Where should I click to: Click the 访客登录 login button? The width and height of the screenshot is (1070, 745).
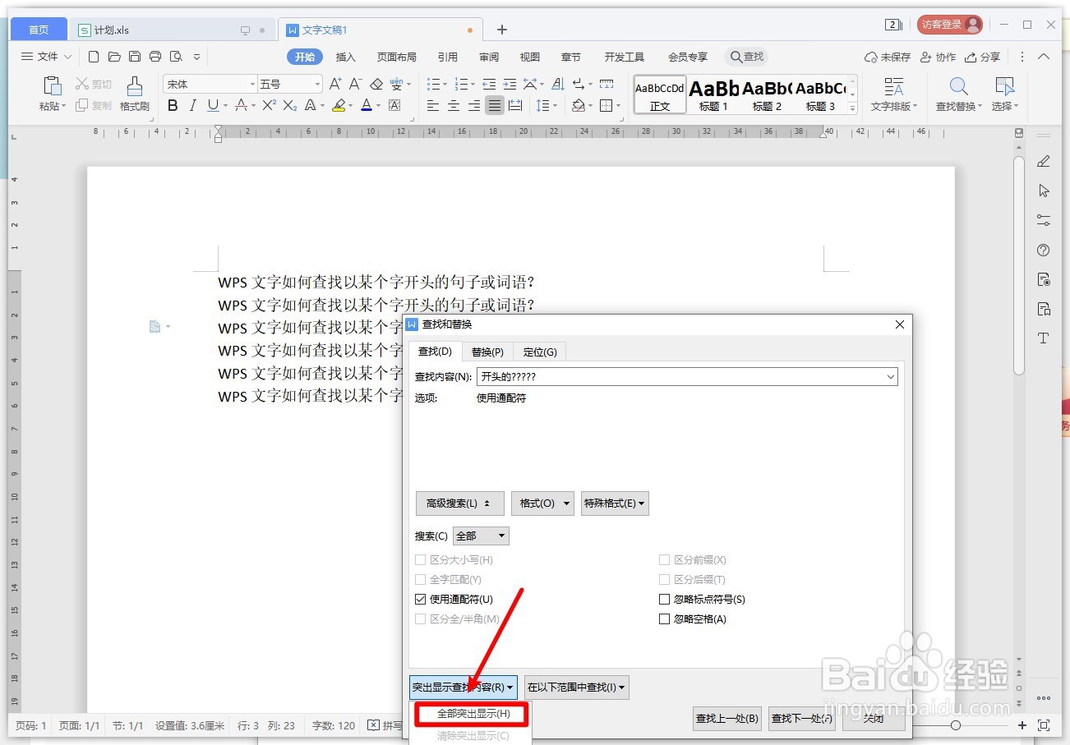pyautogui.click(x=950, y=25)
